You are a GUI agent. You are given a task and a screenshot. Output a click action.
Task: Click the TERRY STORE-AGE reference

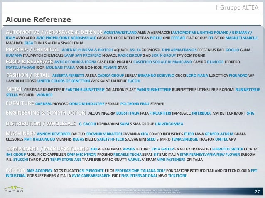[66, 160]
